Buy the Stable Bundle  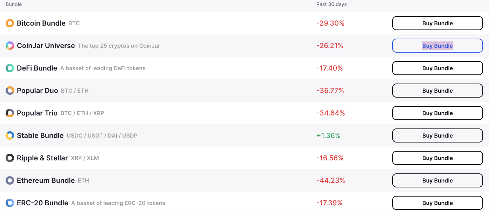(x=437, y=135)
